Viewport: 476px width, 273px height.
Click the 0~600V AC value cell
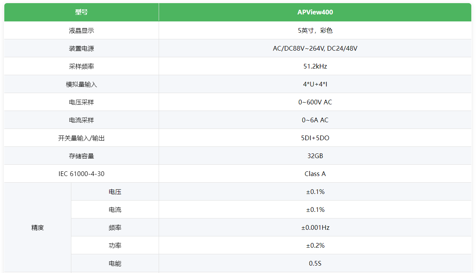click(x=315, y=102)
